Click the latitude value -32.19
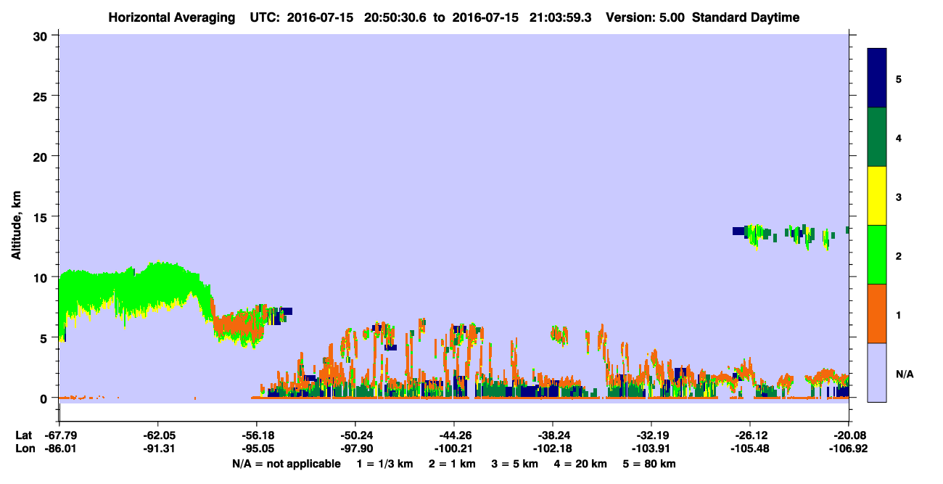This screenshot has width=943, height=484. [651, 435]
